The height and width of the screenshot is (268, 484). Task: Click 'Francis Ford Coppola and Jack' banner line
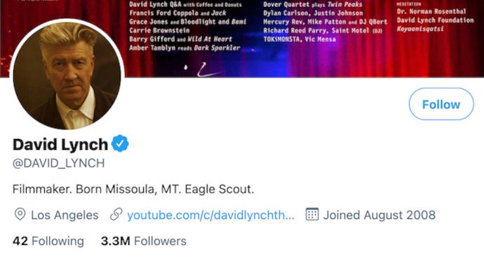click(177, 13)
